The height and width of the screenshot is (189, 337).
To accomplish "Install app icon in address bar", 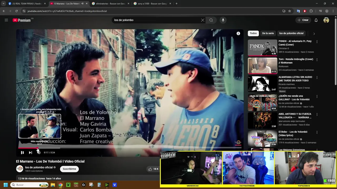I will pos(284,11).
